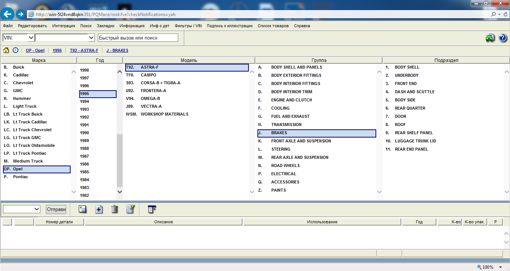Image resolution: width=510 pixels, height=271 pixels.
Task: Open the Список товаров menu
Action: 273,26
